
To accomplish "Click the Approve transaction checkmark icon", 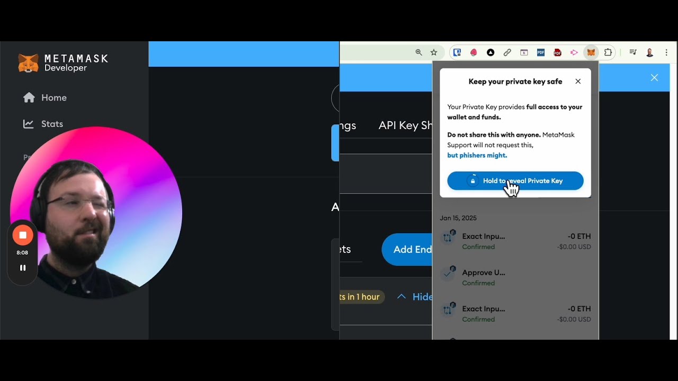I will coord(449,273).
